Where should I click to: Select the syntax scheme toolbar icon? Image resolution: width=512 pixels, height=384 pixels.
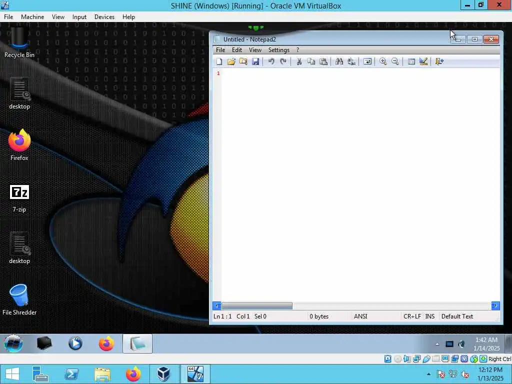[x=411, y=61]
